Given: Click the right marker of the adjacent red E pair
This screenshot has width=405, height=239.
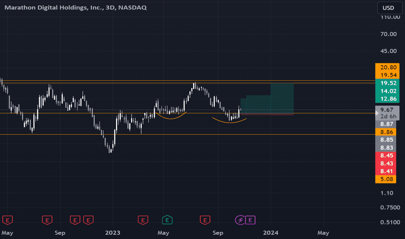Looking at the screenshot, I should 88,220.
